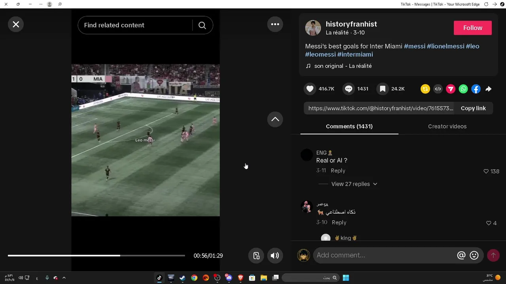Image resolution: width=506 pixels, height=284 pixels.
Task: Copy the video link
Action: pos(473,108)
